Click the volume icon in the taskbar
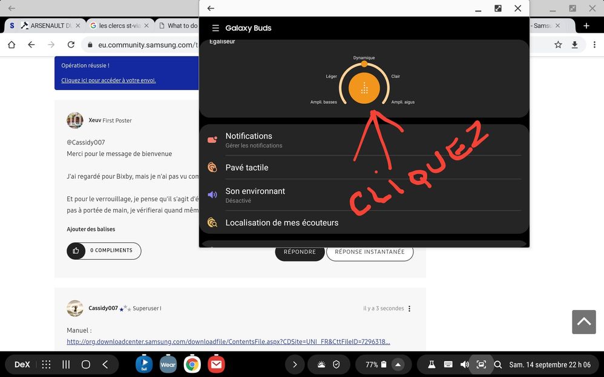The width and height of the screenshot is (604, 377). (x=465, y=364)
